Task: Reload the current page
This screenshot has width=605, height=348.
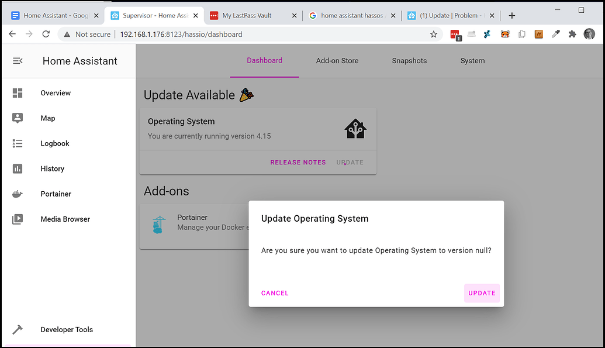Action: pos(46,35)
